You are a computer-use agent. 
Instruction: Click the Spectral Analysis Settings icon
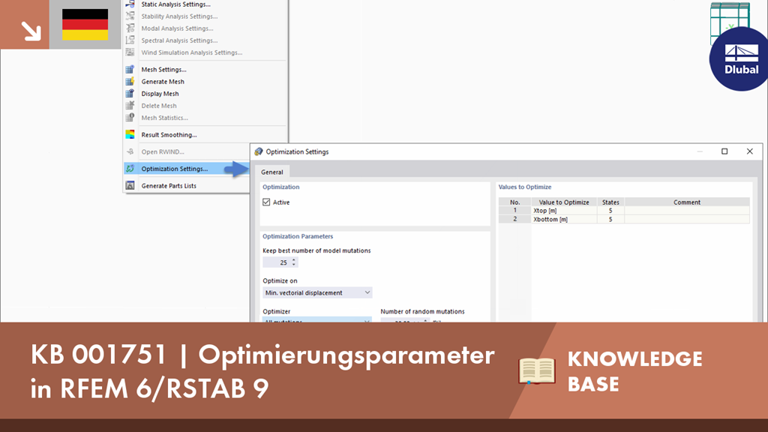pos(130,40)
